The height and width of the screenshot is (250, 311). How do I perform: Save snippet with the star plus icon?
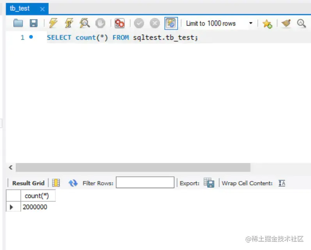tap(267, 23)
